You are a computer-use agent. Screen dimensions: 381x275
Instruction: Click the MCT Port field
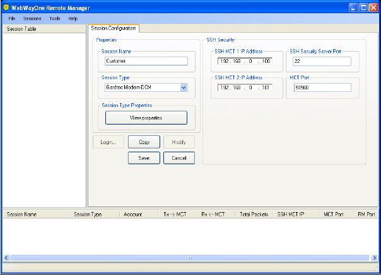click(322, 87)
